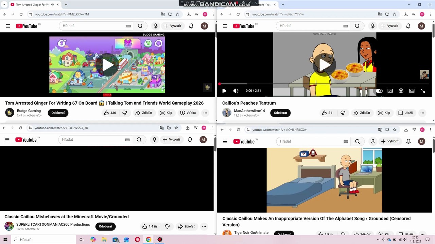Open YouTube account avatar in Caillou's Peaches Tantrum window
The image size is (435, 244).
click(x=421, y=26)
